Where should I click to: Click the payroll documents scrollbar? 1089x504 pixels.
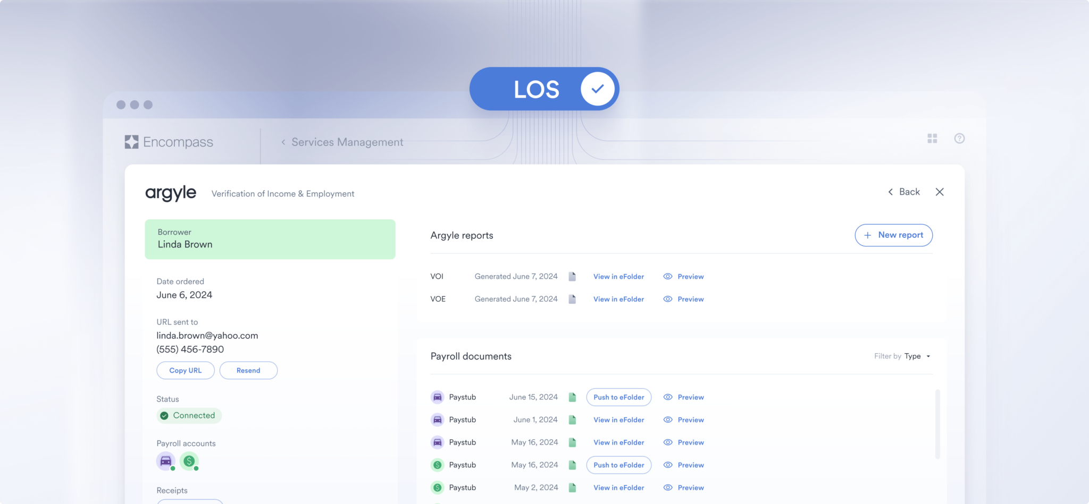(x=936, y=425)
